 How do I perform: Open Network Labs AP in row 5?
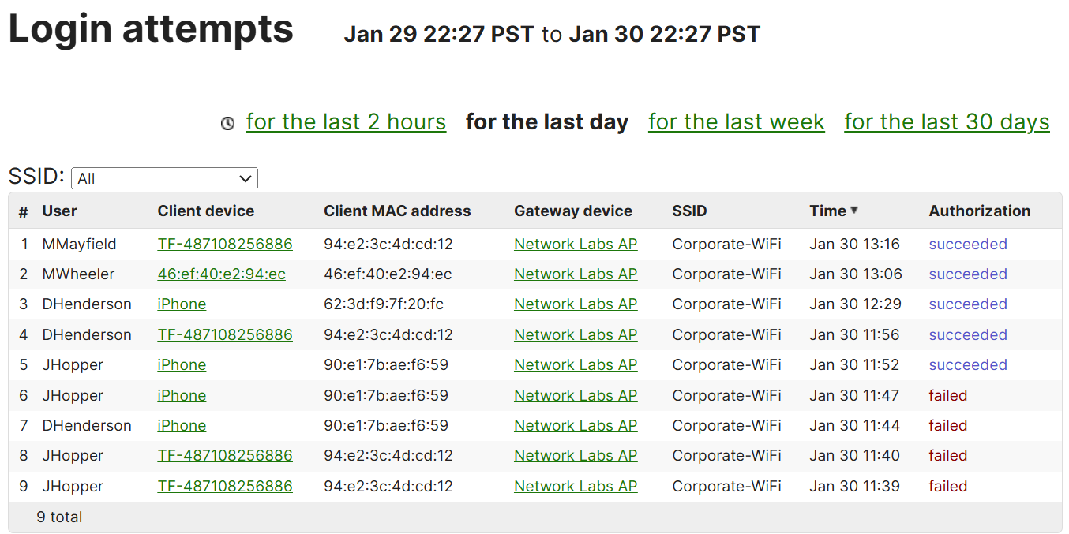576,365
